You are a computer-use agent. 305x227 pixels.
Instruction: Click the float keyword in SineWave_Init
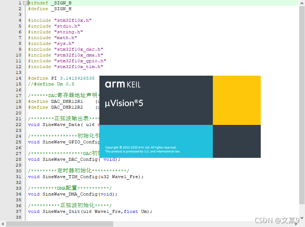[131, 211]
